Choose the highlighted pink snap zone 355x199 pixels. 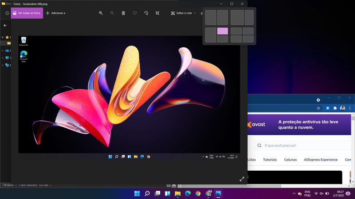[223, 31]
